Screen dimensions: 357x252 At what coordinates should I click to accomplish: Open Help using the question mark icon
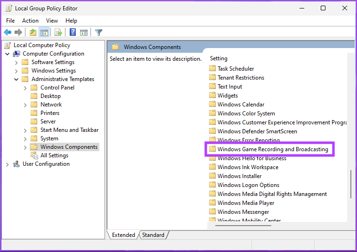[73, 33]
